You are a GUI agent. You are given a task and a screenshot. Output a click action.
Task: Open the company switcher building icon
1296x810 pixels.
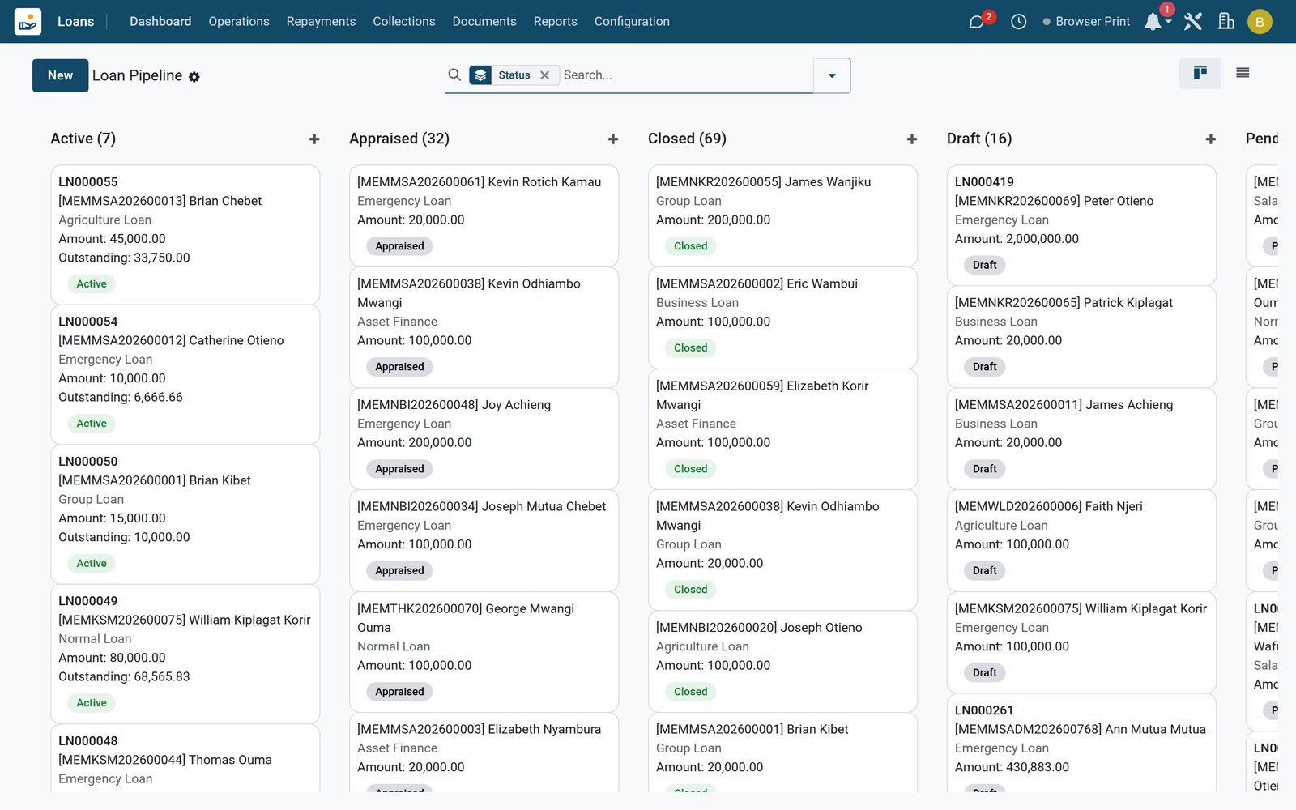pos(1226,22)
